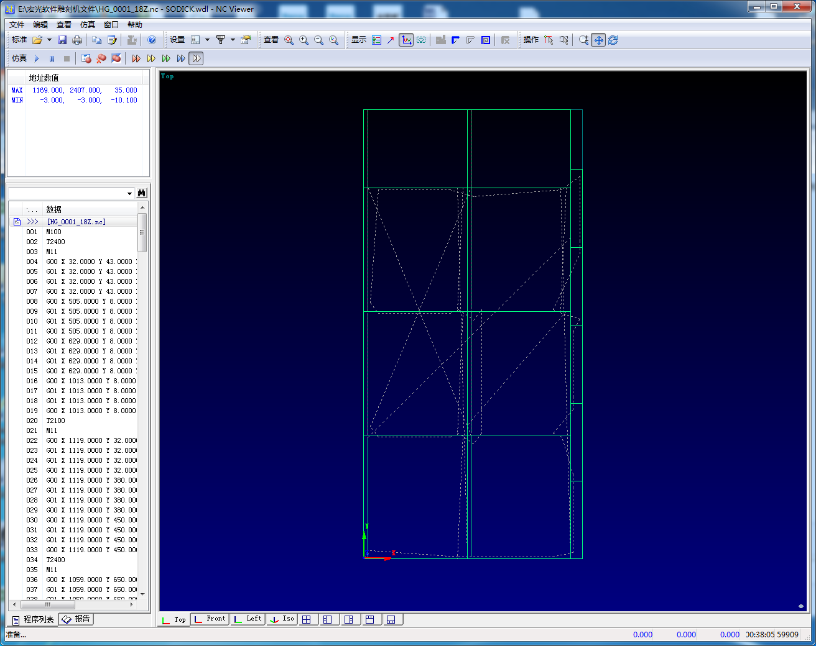Switch to the 报告 tab
Viewport: 816px width, 646px height.
tap(76, 619)
